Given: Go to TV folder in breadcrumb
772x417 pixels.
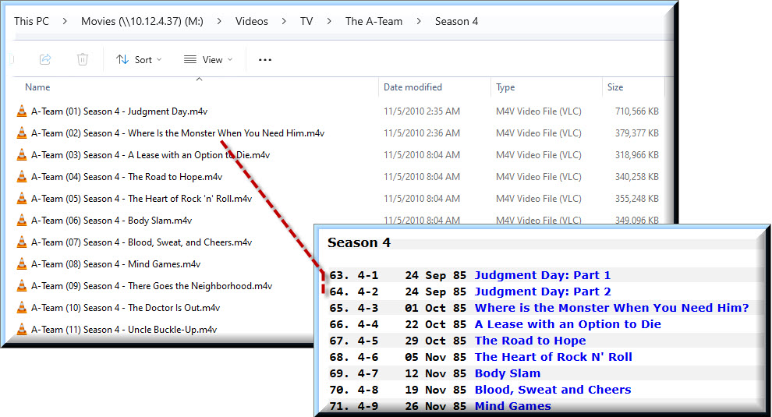Looking at the screenshot, I should (306, 21).
